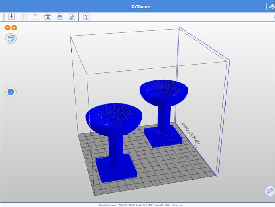
Task: Open the cube view selector
Action: click(11, 39)
